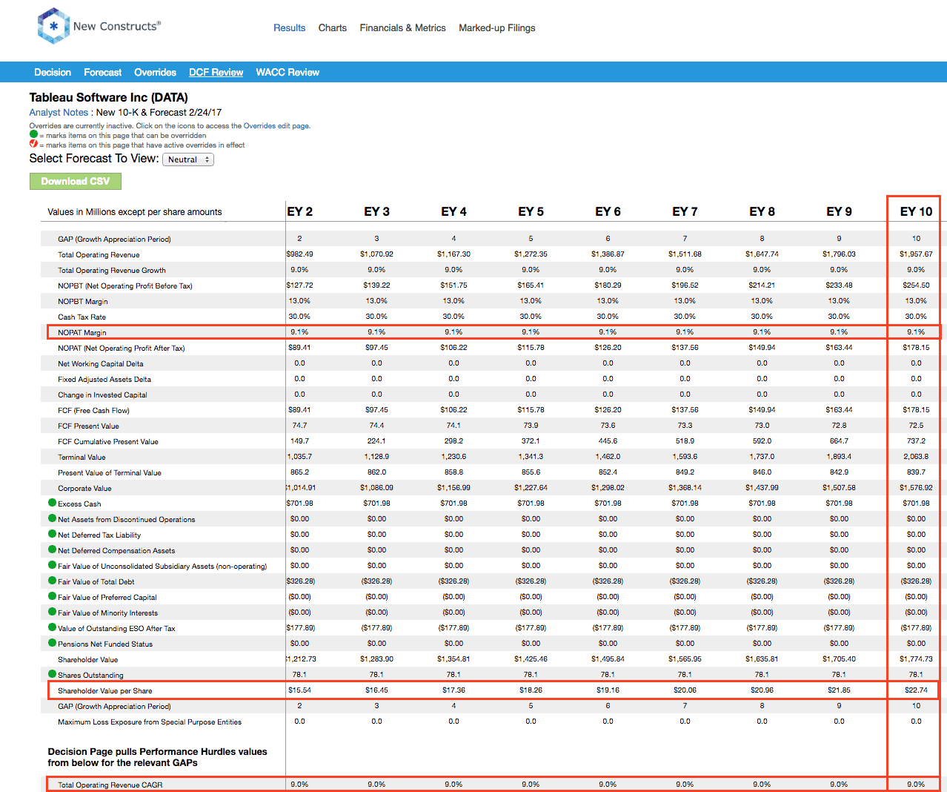The image size is (947, 792).
Task: Open the Analyst Notes link
Action: (59, 113)
